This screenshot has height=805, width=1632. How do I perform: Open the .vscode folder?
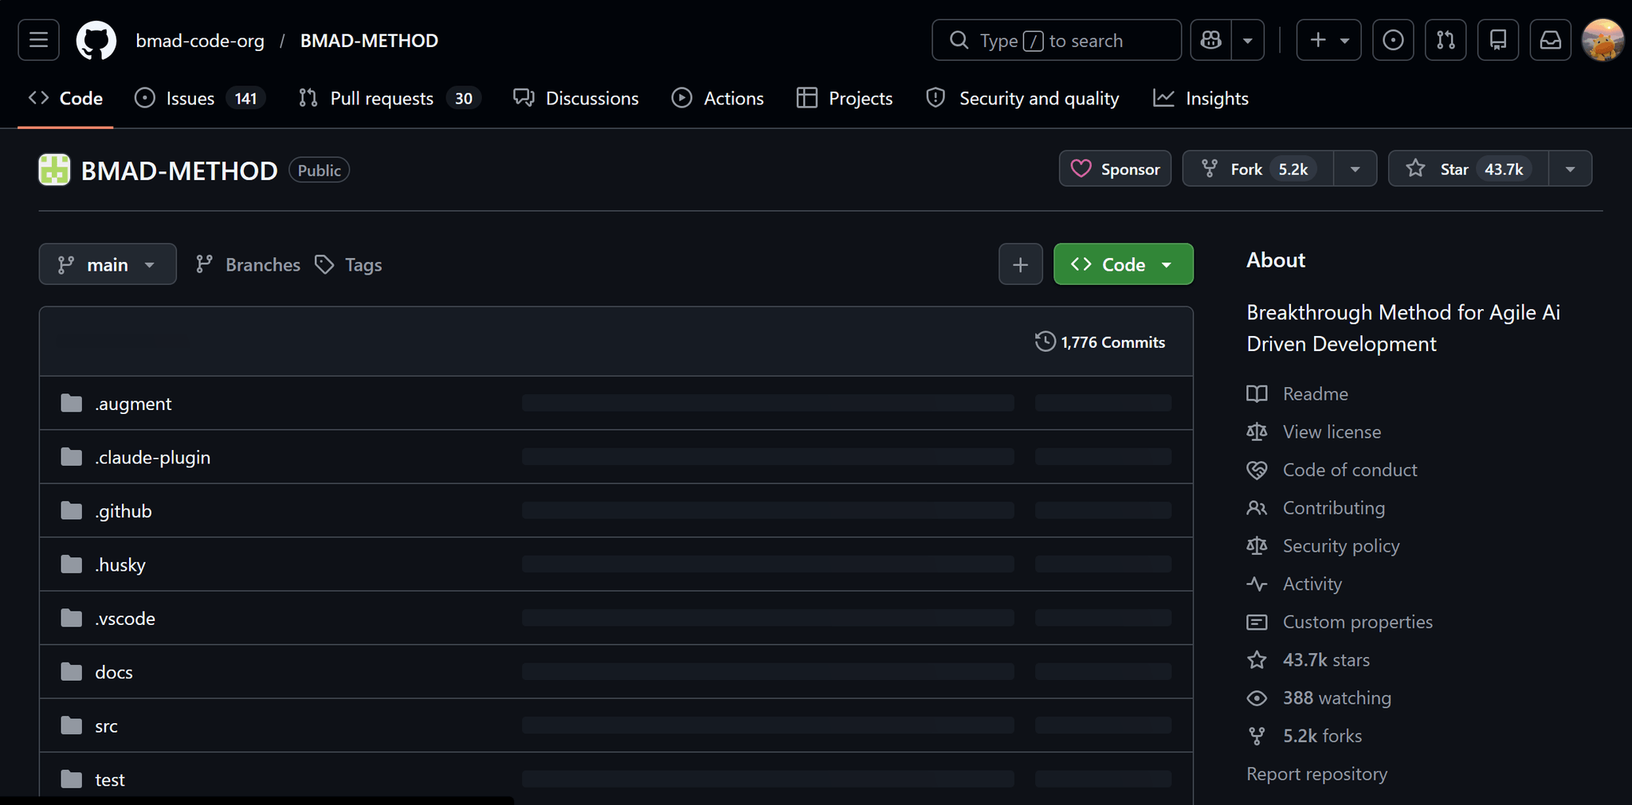point(125,619)
